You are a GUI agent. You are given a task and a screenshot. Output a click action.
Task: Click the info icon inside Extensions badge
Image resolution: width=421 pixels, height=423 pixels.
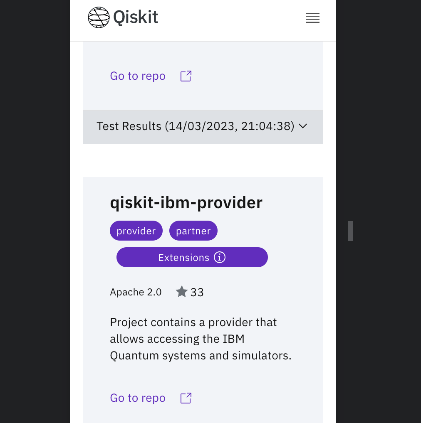[220, 257]
